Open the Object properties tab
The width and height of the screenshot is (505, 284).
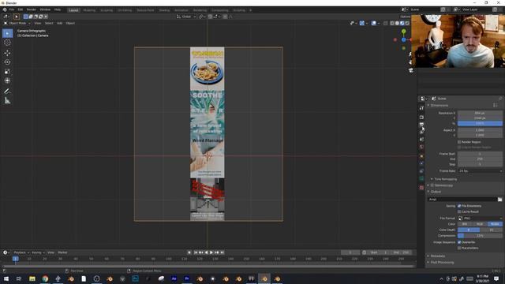coord(421,156)
